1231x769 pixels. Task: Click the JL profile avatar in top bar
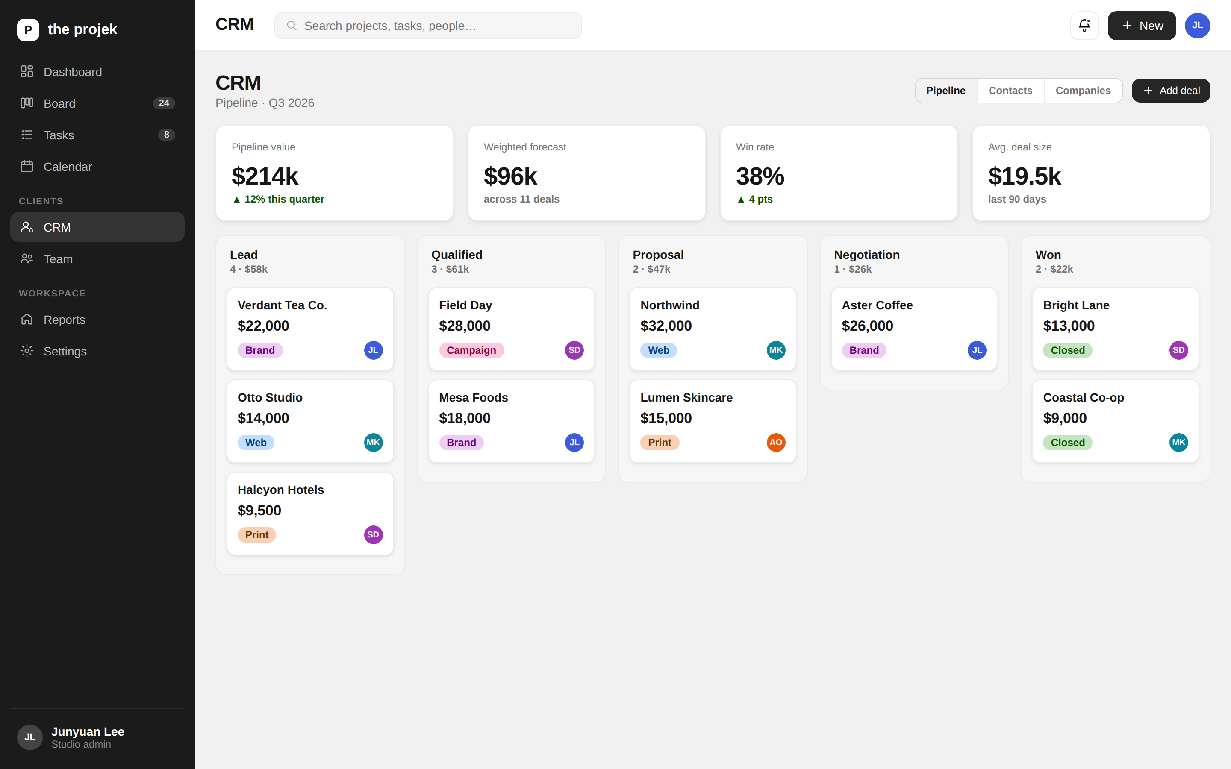click(1197, 26)
